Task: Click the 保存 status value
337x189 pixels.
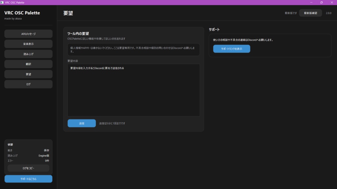Action: click(x=47, y=150)
